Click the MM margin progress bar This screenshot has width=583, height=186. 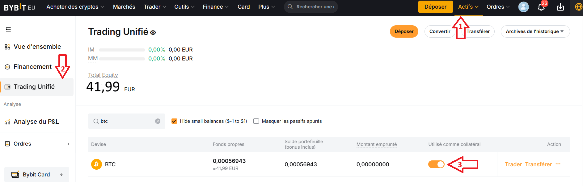122,59
